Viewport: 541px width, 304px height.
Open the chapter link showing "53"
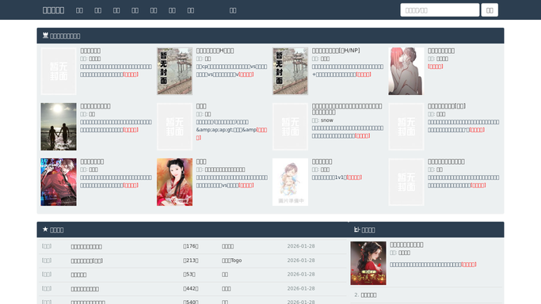(189, 275)
